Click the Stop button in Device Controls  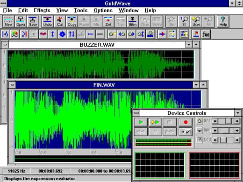point(170,122)
